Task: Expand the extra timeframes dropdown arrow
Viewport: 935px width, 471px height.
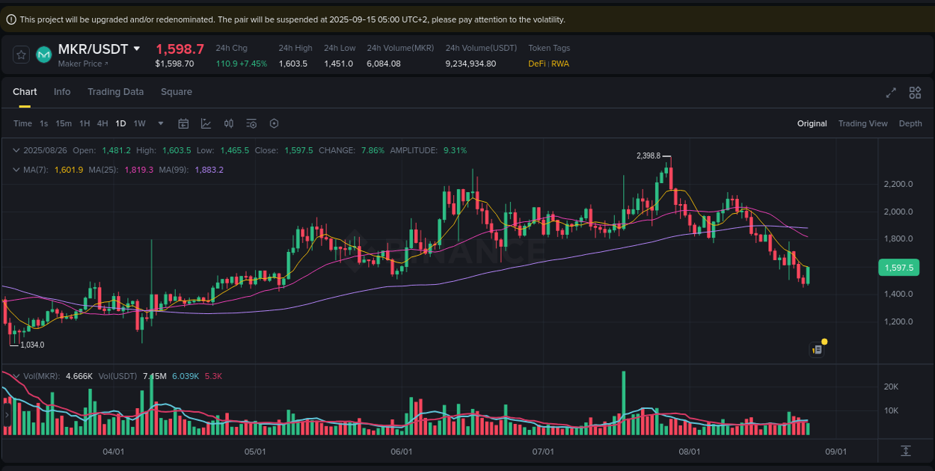Action: click(159, 123)
